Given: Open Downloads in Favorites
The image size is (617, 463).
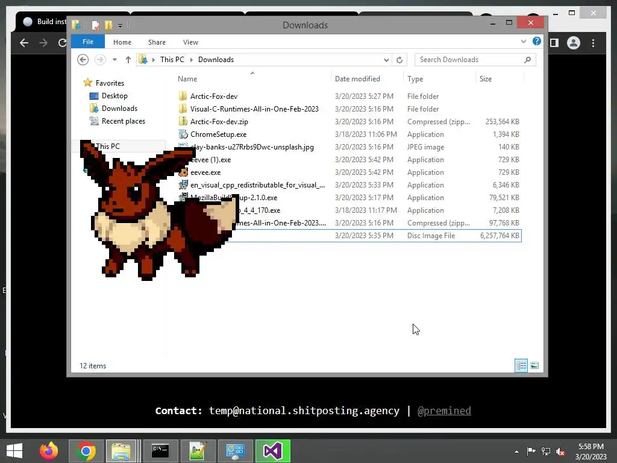Looking at the screenshot, I should point(119,109).
